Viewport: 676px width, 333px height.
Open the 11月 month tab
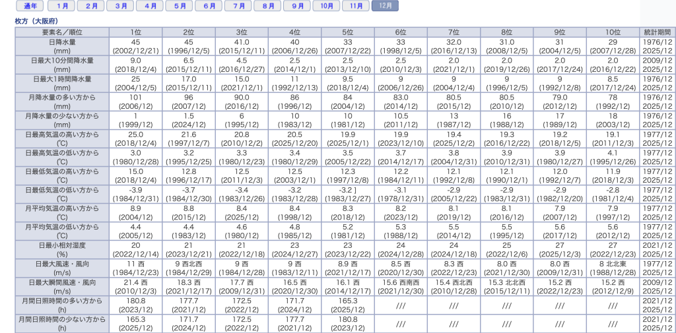point(356,6)
